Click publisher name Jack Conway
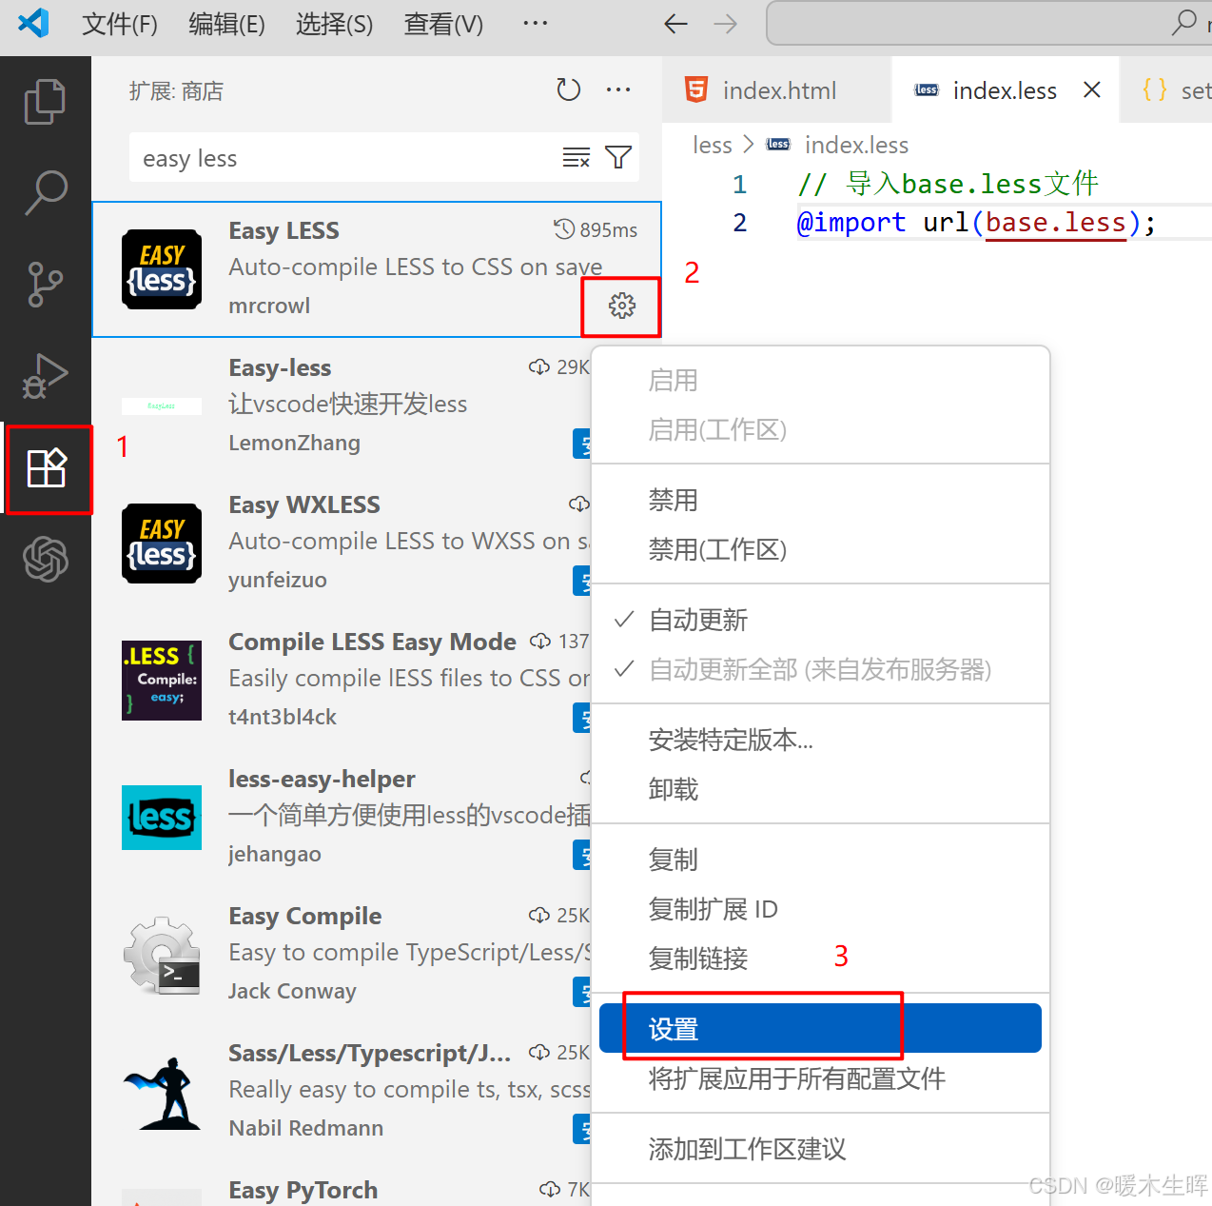The width and height of the screenshot is (1212, 1206). 292,991
